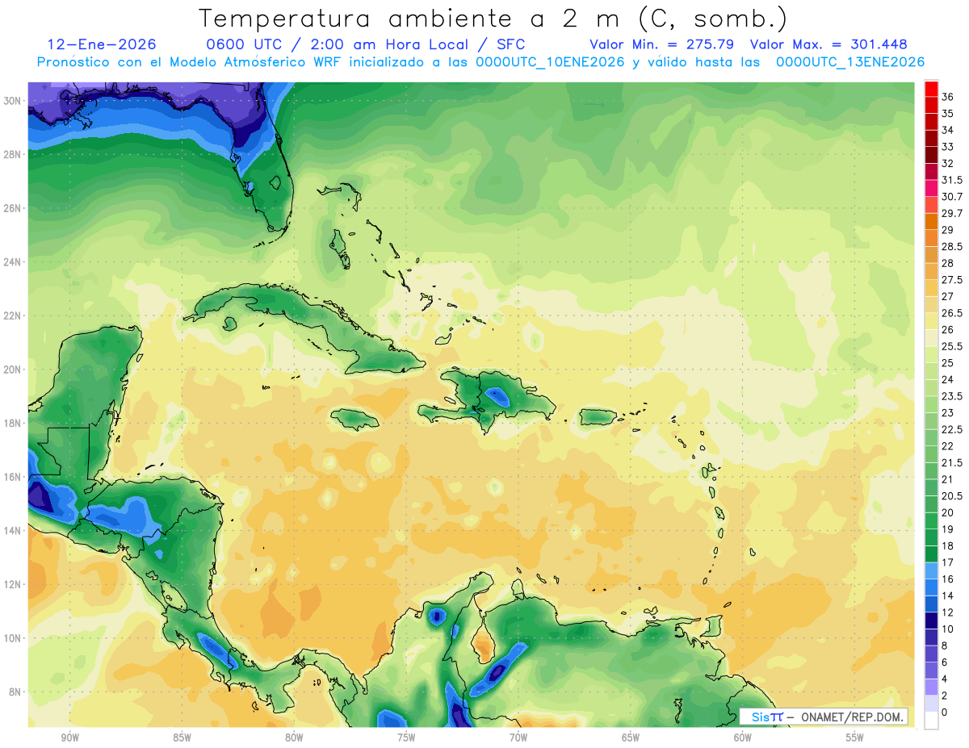This screenshot has height=748, width=969.
Task: Click the colorbar label 19
Action: point(948,529)
